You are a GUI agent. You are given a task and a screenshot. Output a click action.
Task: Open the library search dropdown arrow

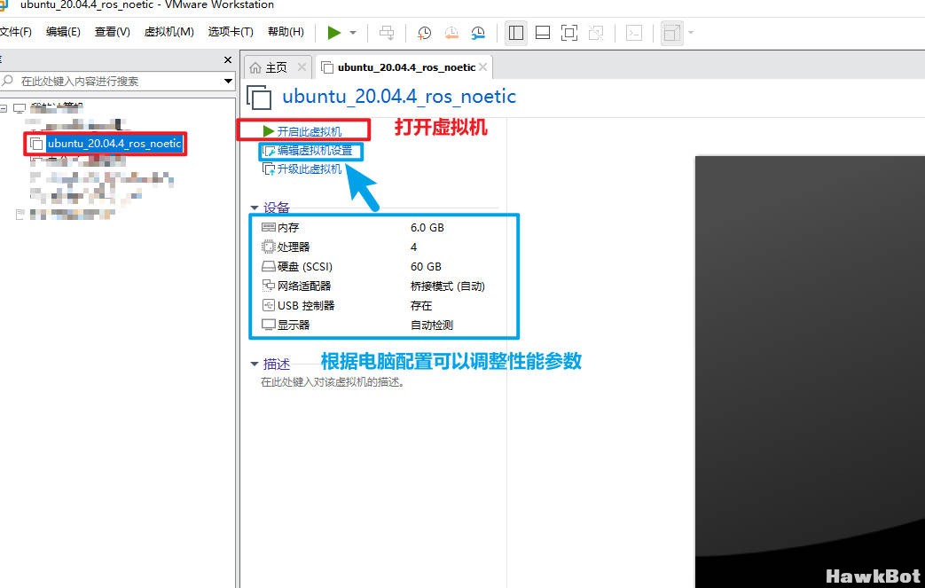(x=228, y=82)
